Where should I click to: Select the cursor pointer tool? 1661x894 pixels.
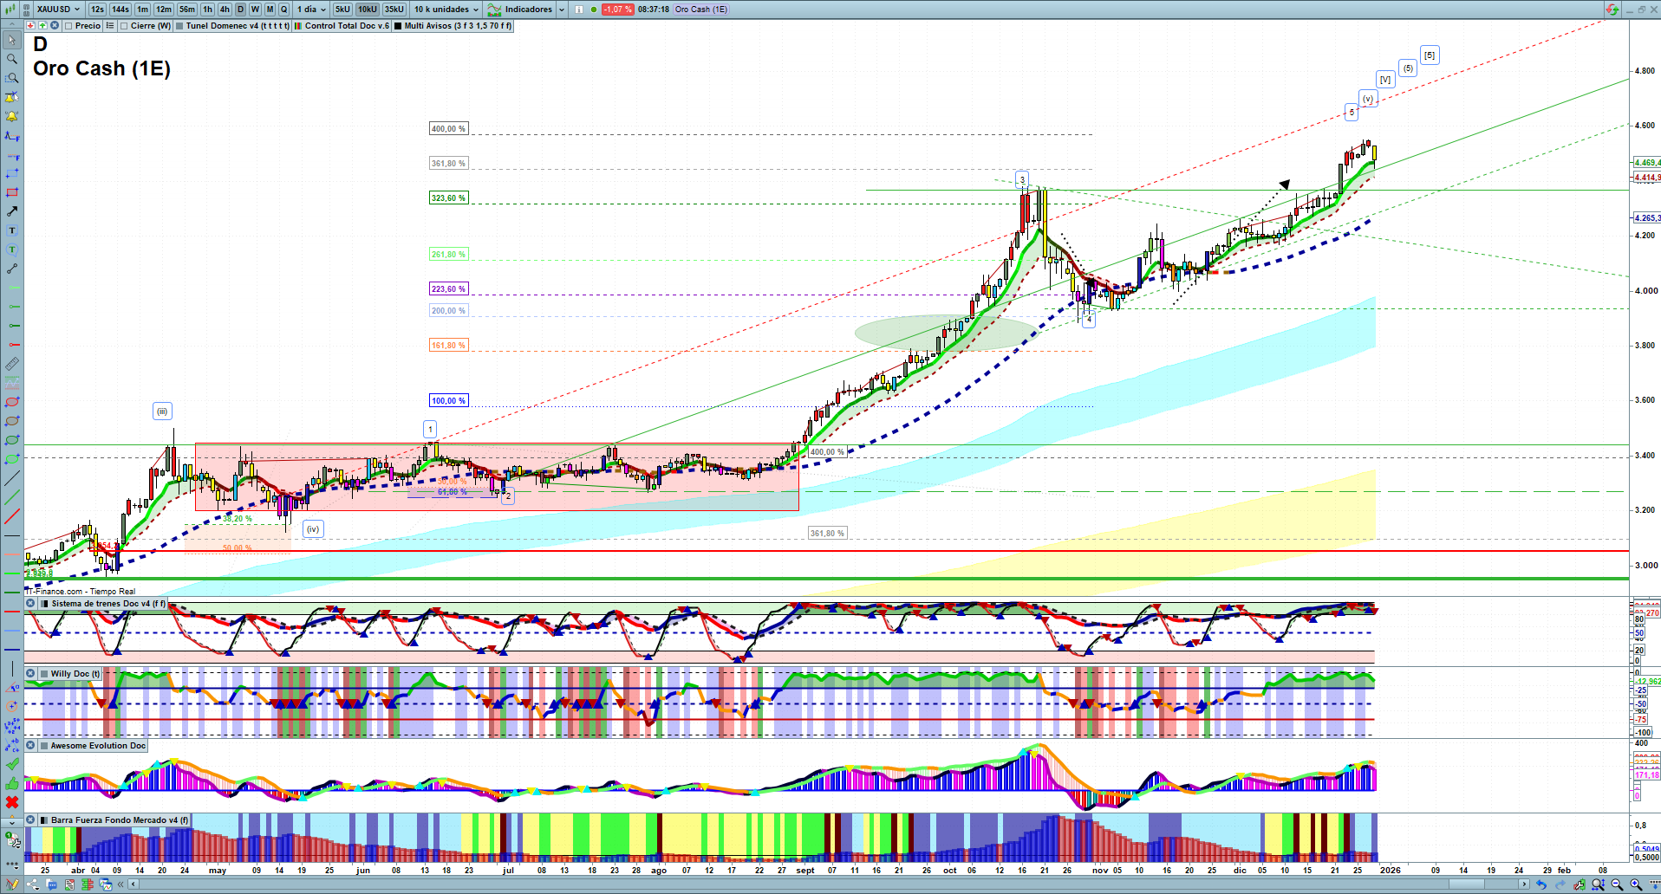pyautogui.click(x=12, y=40)
